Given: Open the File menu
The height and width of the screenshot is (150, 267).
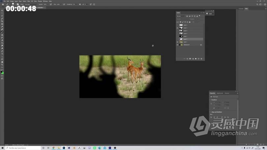Looking at the screenshot, I should coord(5,1).
